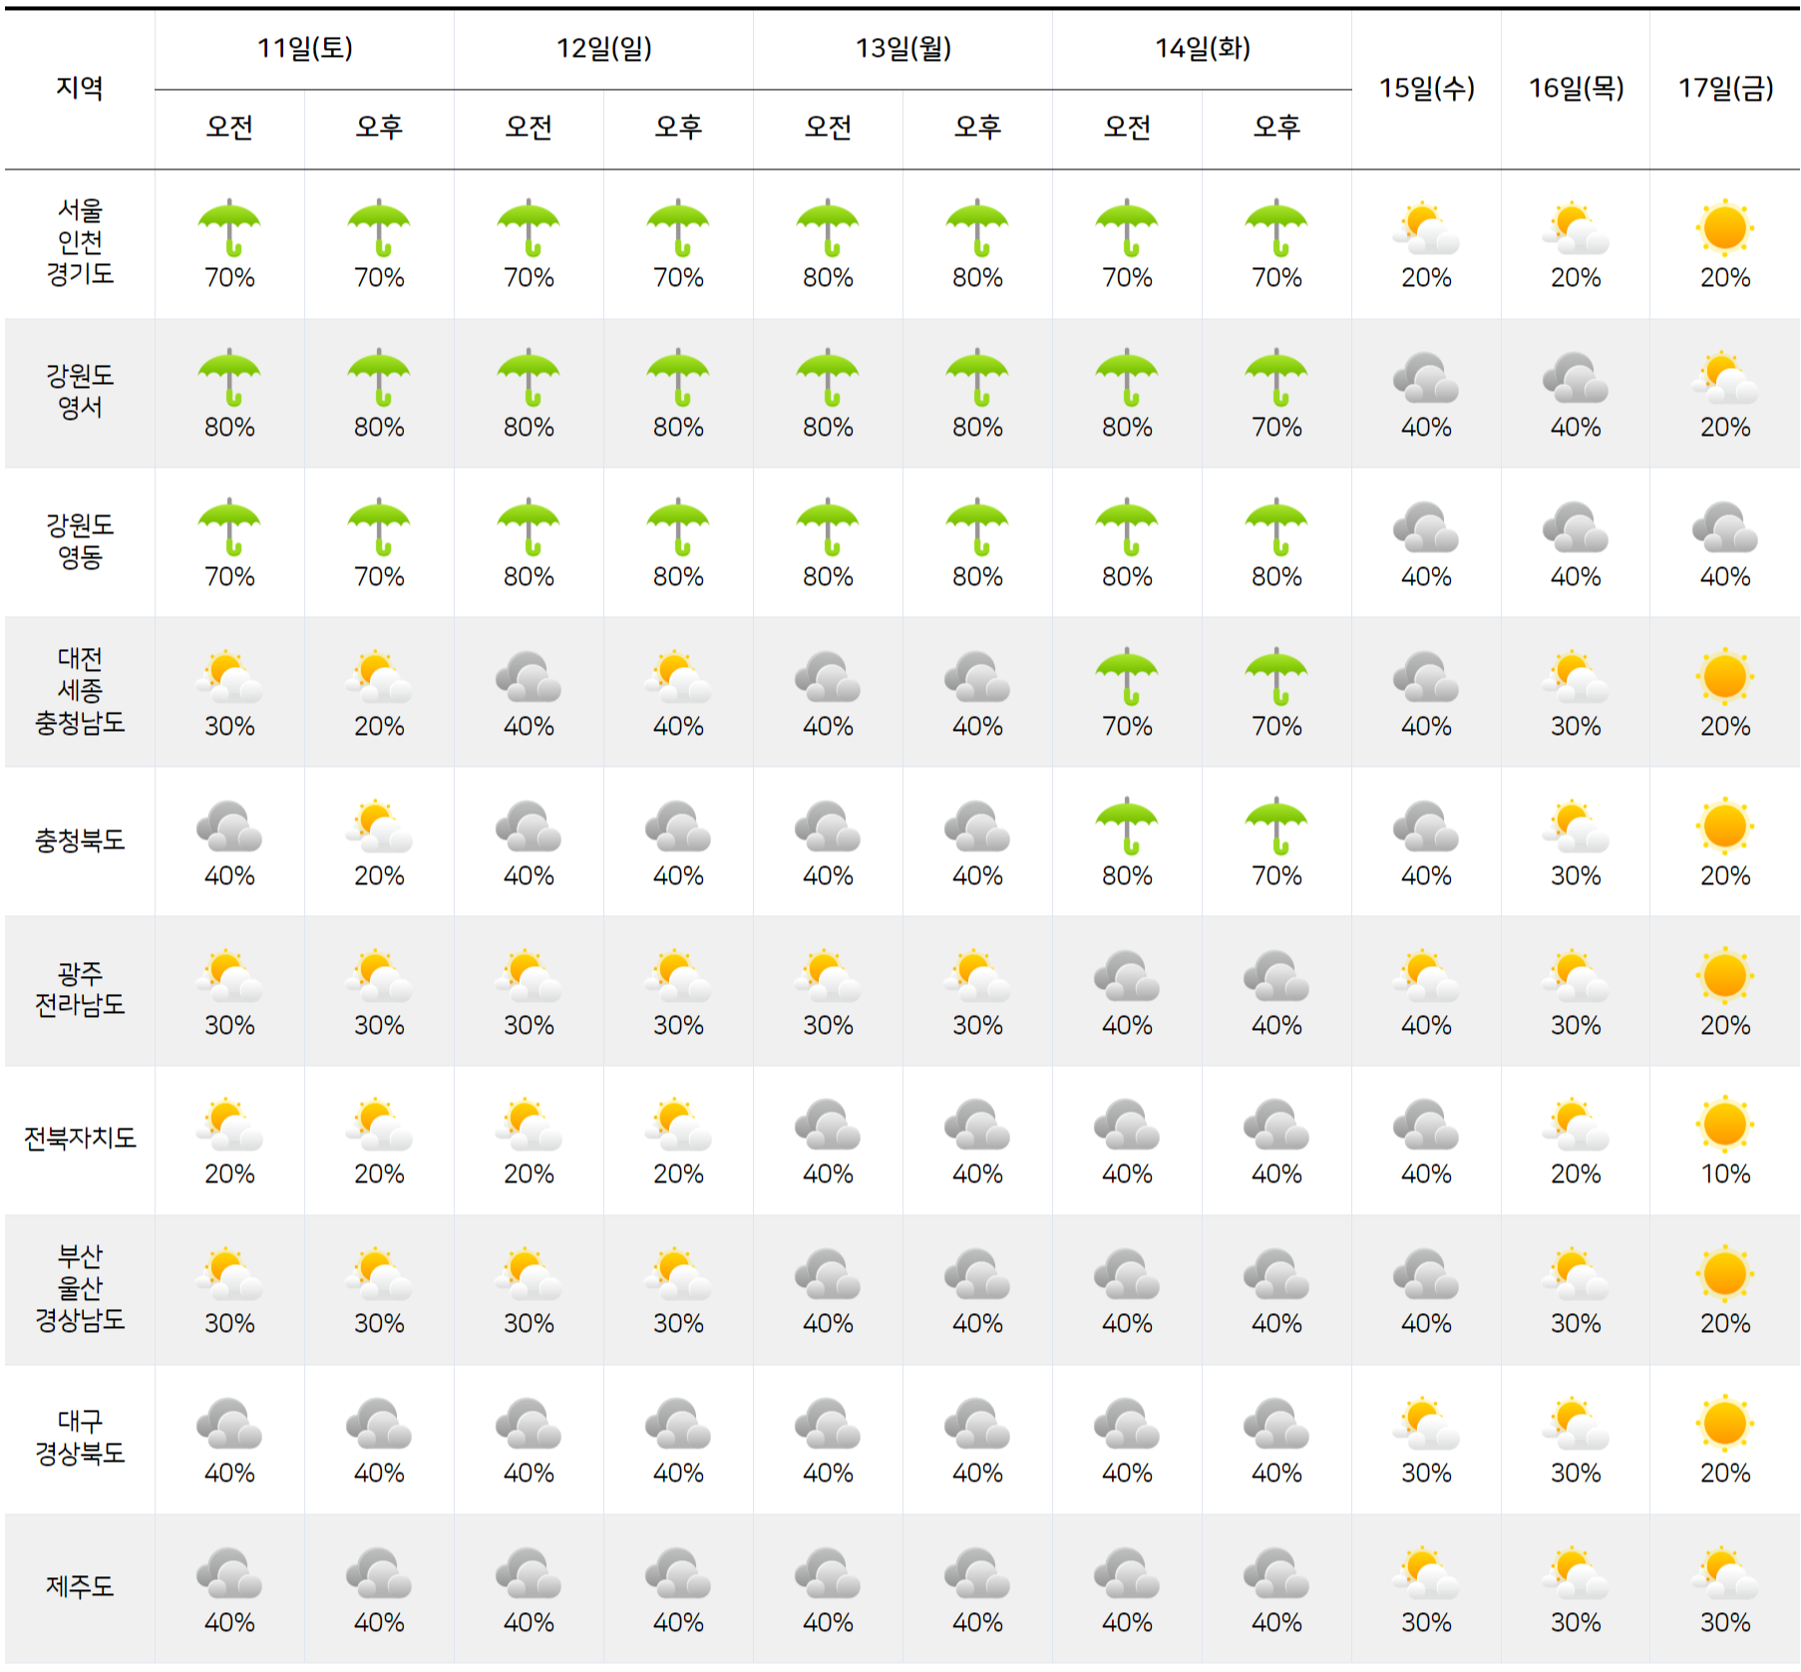Select the 12일(일) date header
The width and height of the screenshot is (1801, 1672).
(603, 48)
